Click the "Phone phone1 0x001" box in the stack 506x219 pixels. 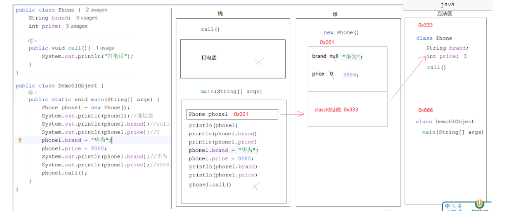tap(232, 114)
